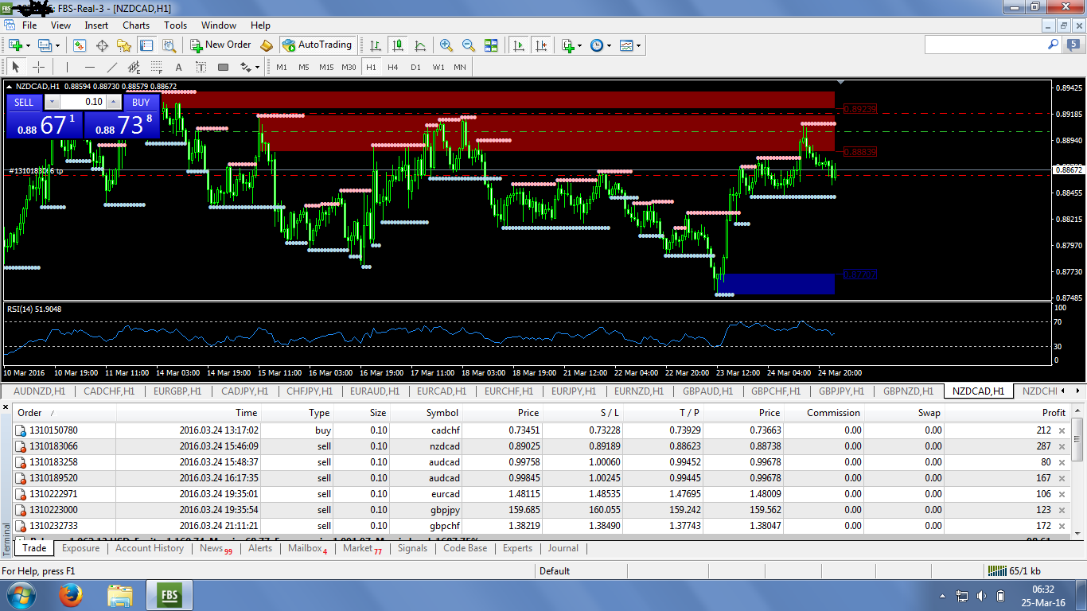Select the Text tool A
Viewport: 1087px width, 611px height.
(178, 67)
